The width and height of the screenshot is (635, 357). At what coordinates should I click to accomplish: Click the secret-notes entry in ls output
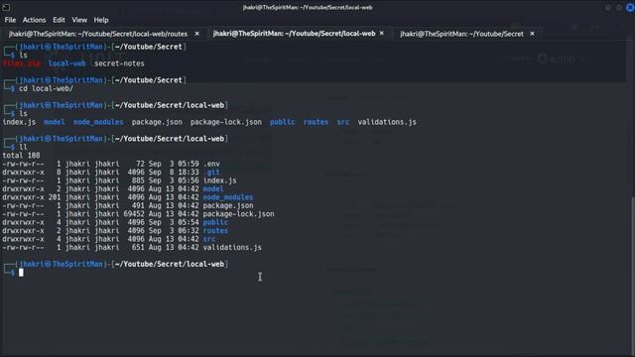pyautogui.click(x=119, y=63)
